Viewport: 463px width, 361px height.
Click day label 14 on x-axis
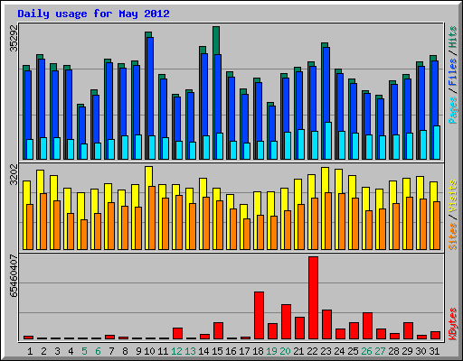[x=203, y=351]
